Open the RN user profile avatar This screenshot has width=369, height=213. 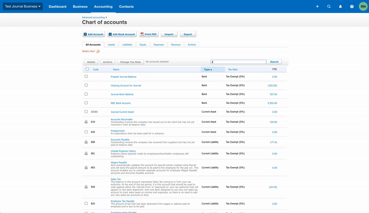tap(363, 6)
